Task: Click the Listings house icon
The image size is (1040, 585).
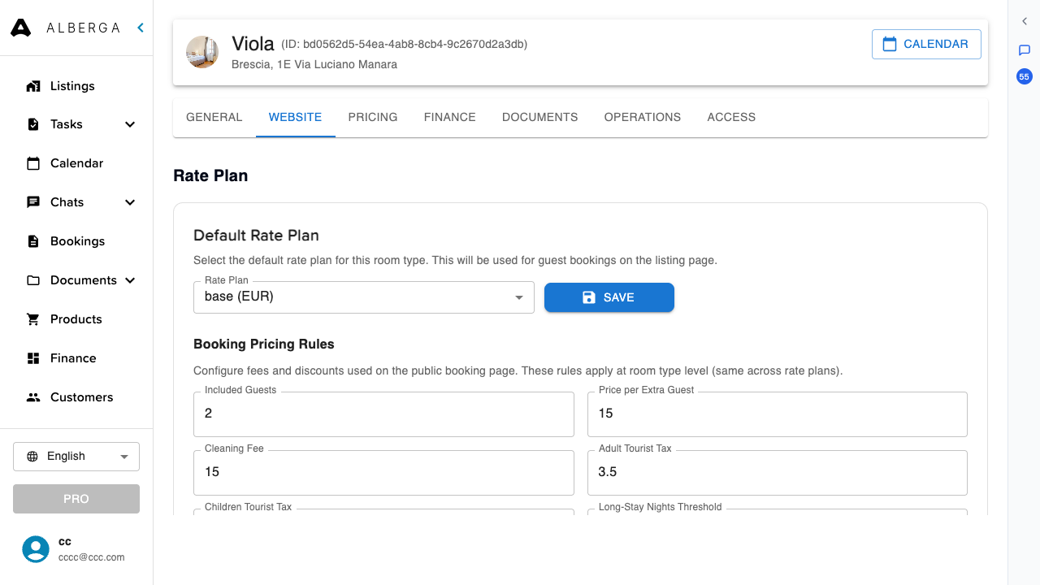Action: pyautogui.click(x=33, y=86)
